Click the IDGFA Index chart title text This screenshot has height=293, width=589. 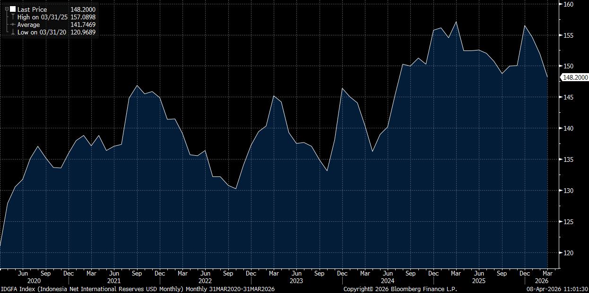pyautogui.click(x=138, y=289)
